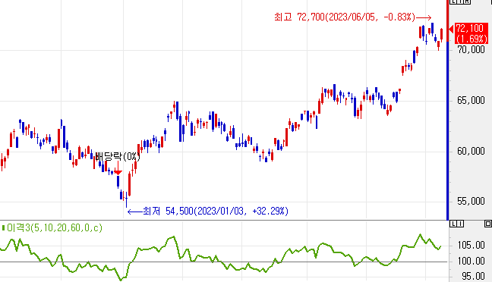Select the 이격3(5,10,20,60,0,c) indicator label
Viewport: 492px width, 282px height.
55,227
